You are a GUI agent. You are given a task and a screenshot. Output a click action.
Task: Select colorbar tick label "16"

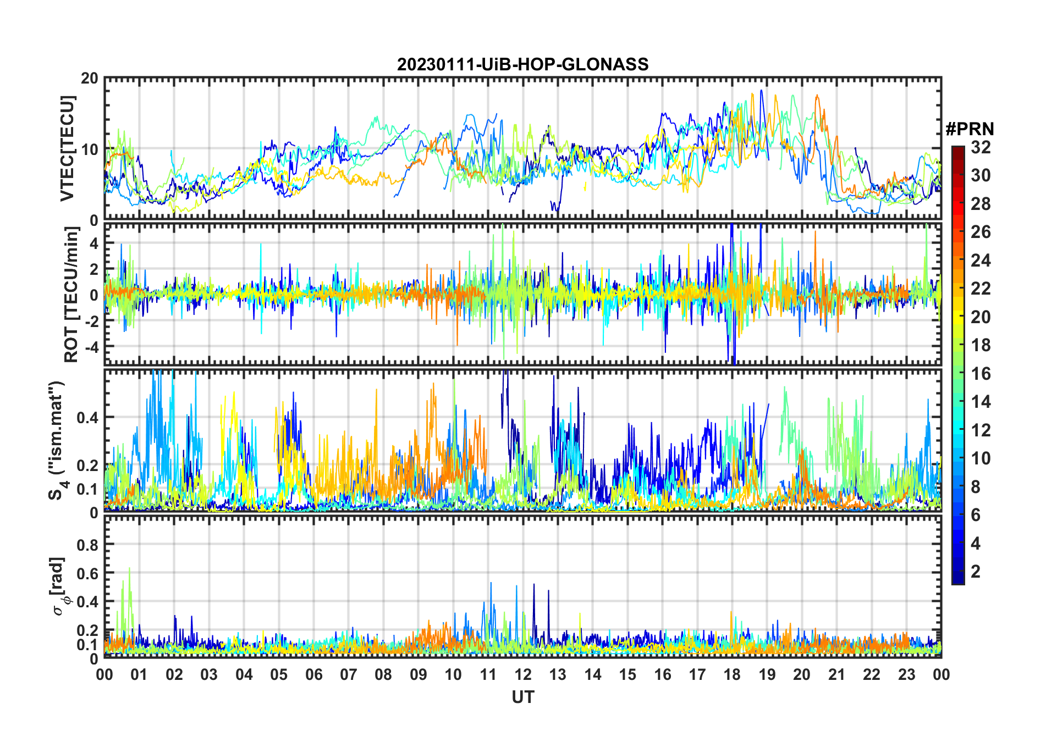point(981,374)
